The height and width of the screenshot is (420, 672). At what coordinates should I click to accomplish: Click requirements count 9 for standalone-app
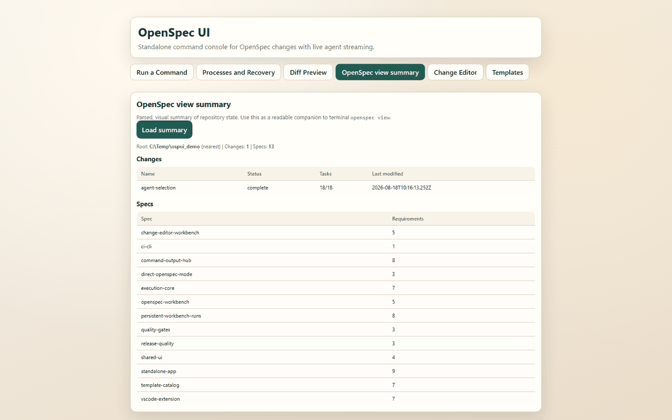point(394,371)
